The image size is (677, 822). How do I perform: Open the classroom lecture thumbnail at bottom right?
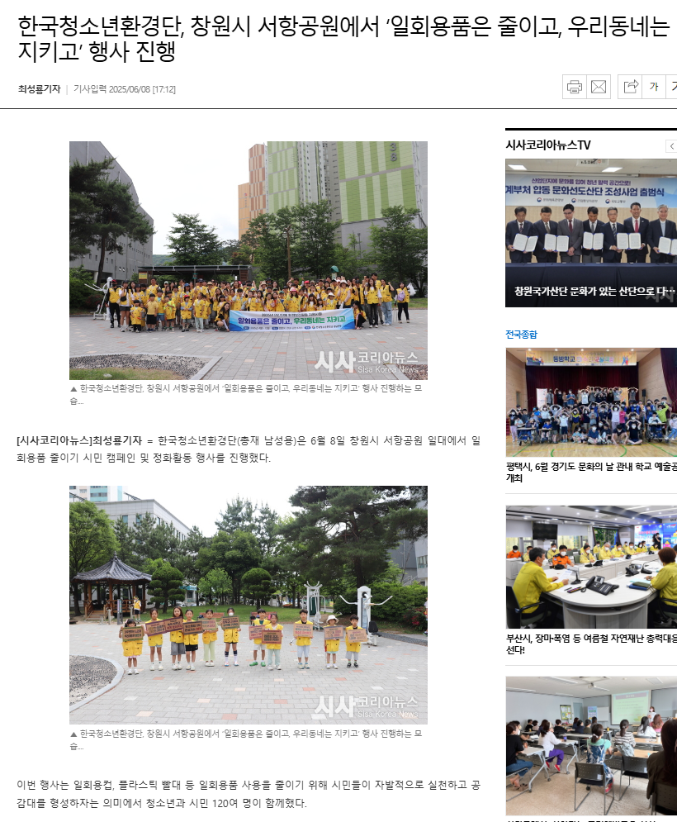pyautogui.click(x=591, y=745)
